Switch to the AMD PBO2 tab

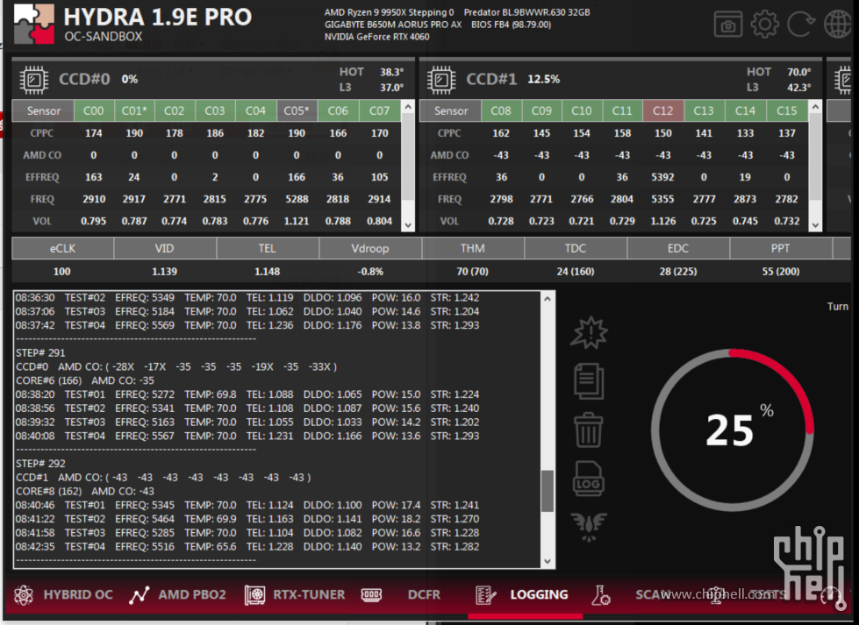point(192,595)
